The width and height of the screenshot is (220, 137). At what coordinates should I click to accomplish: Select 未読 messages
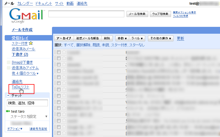(105, 45)
